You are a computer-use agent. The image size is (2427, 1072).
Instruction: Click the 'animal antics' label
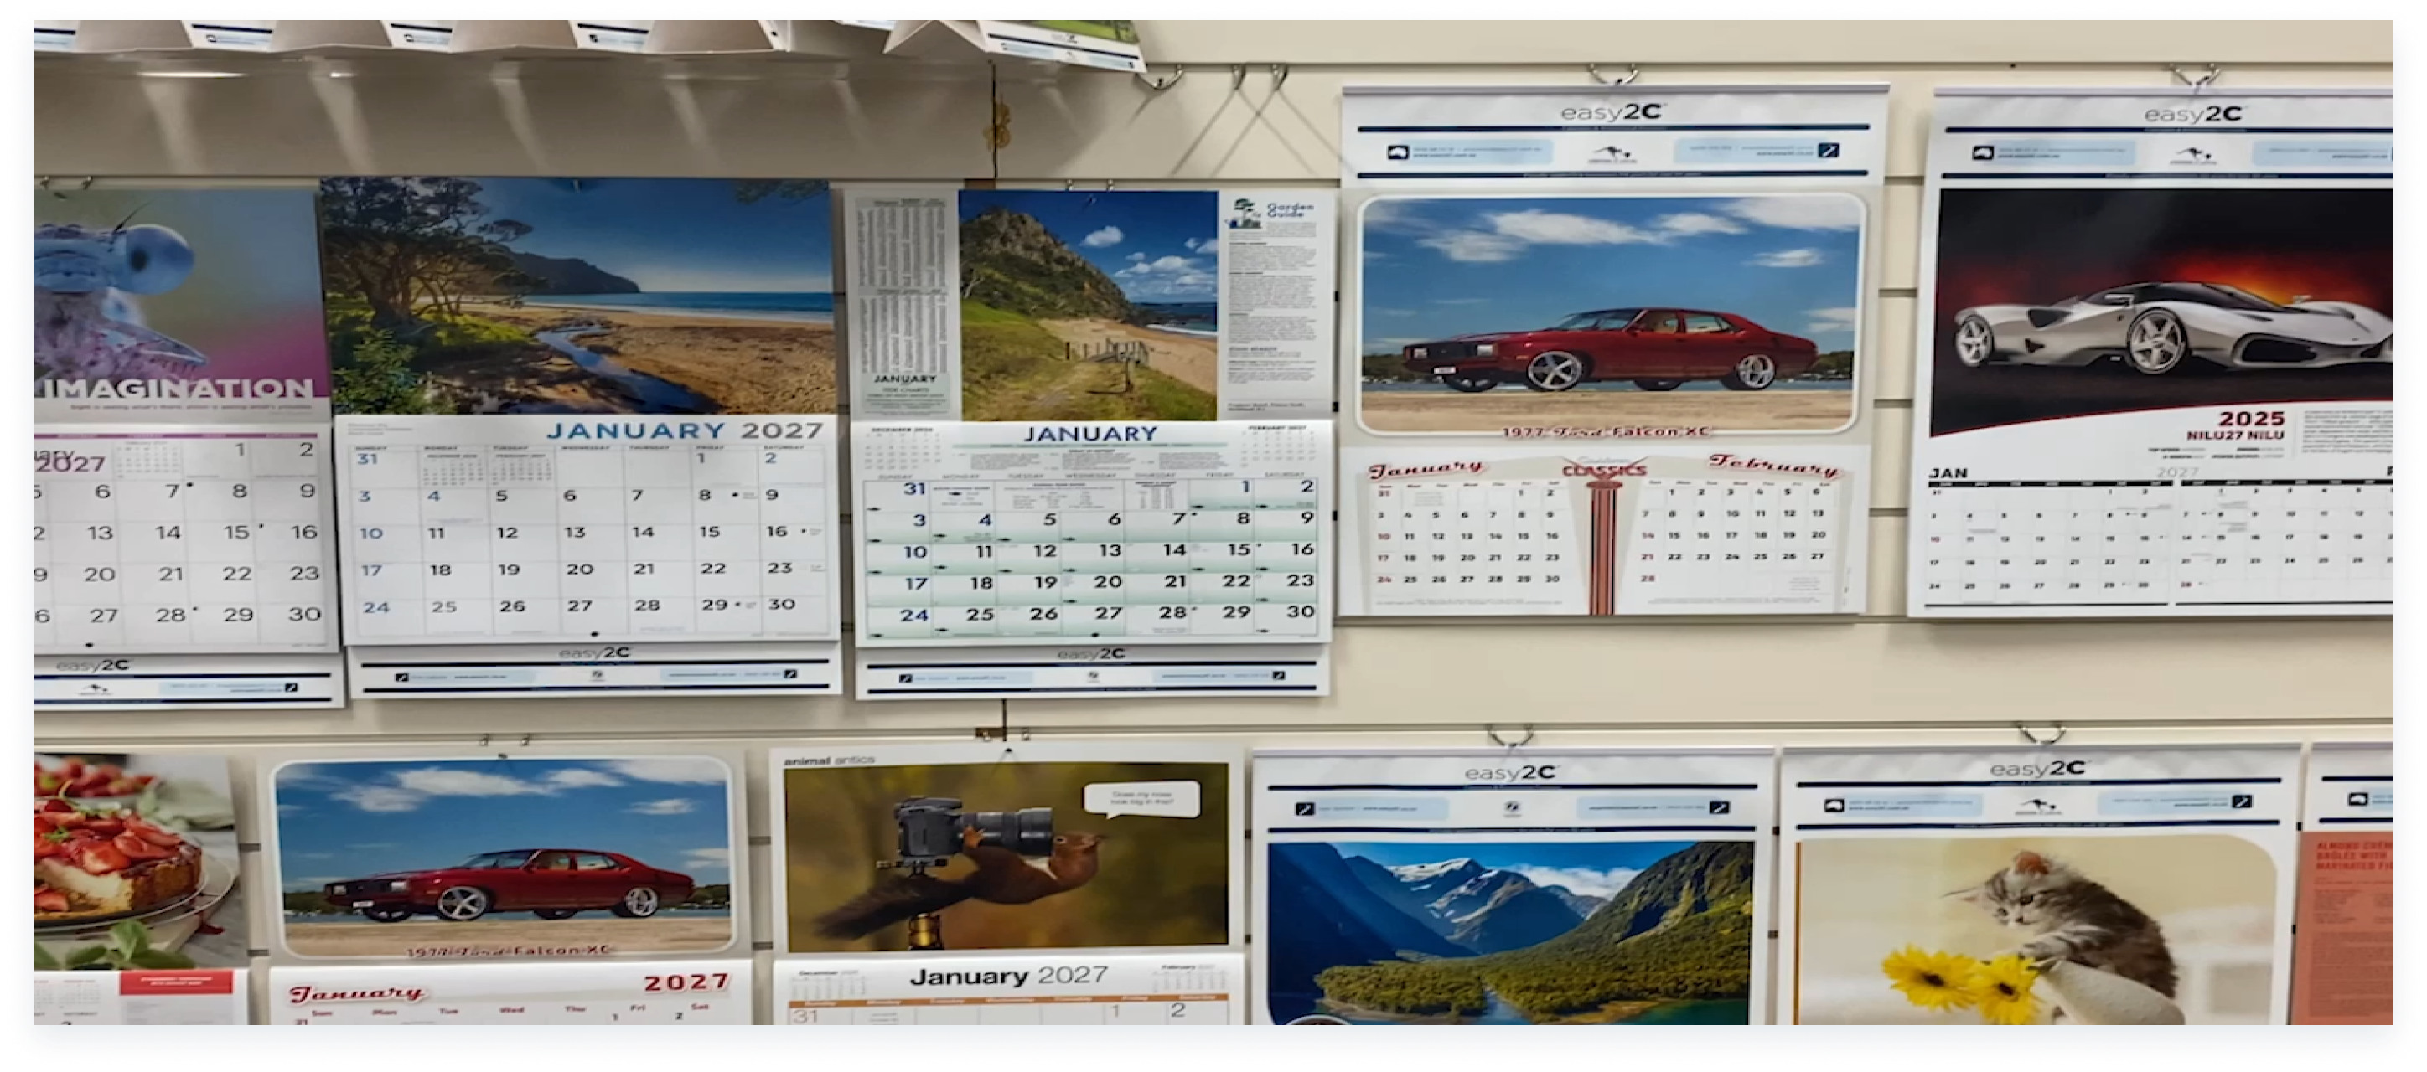(x=829, y=760)
